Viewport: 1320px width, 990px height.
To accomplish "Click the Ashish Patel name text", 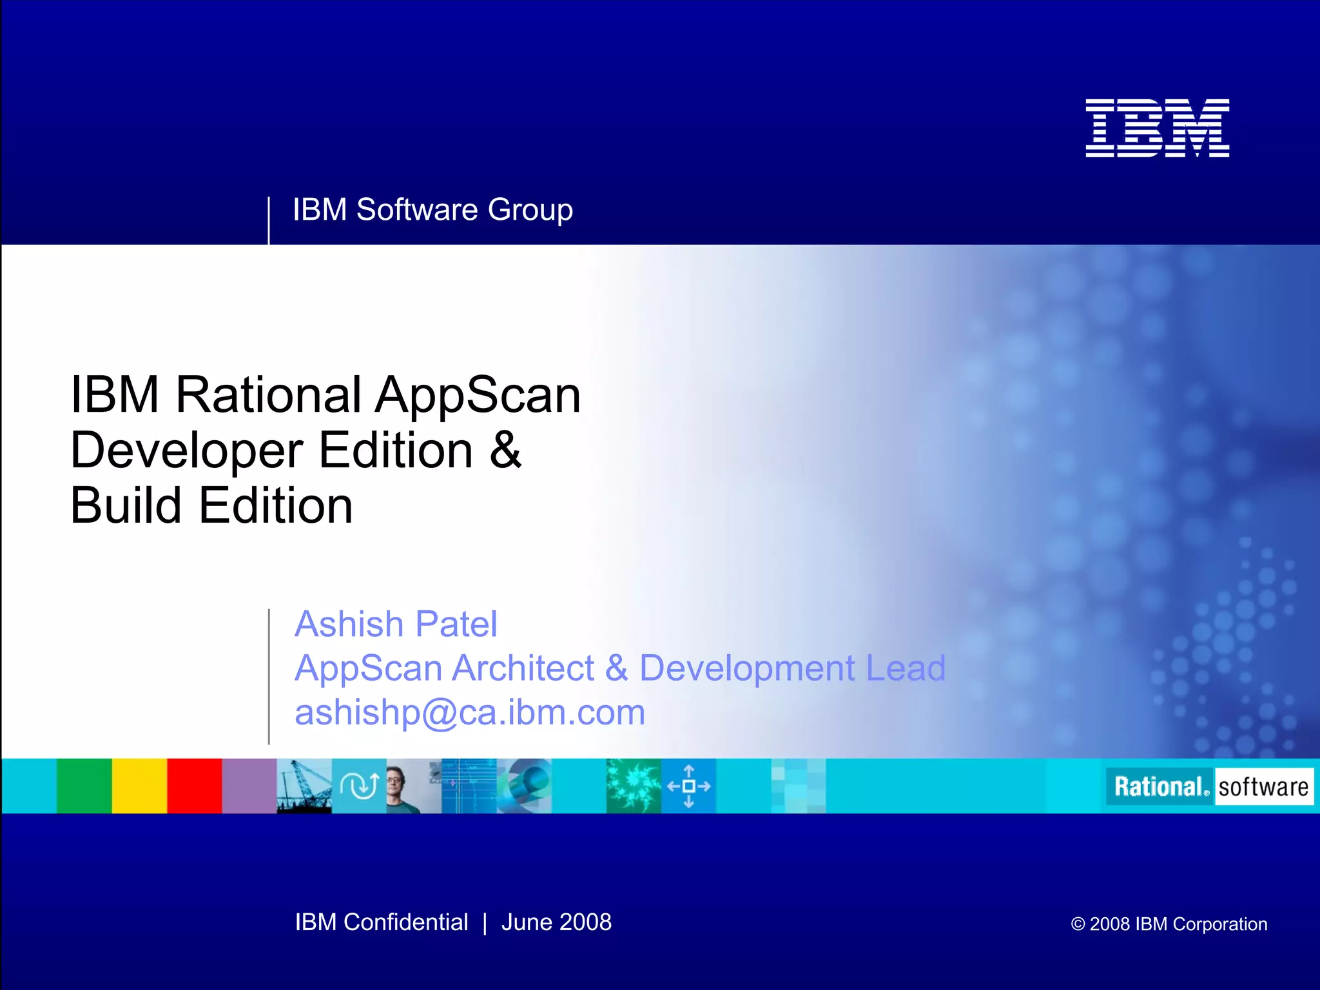I will click(x=396, y=624).
